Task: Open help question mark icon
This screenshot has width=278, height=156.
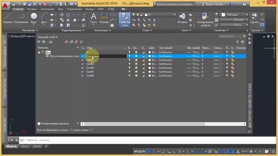Action: [244, 4]
